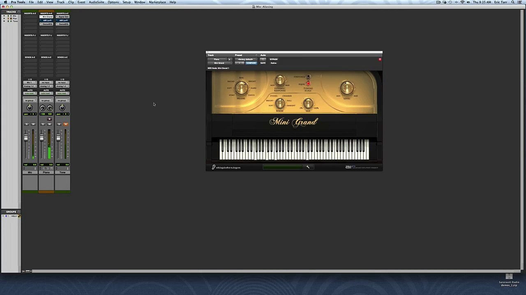The height and width of the screenshot is (295, 526).
Task: Click the Room type knob
Action: click(280, 103)
